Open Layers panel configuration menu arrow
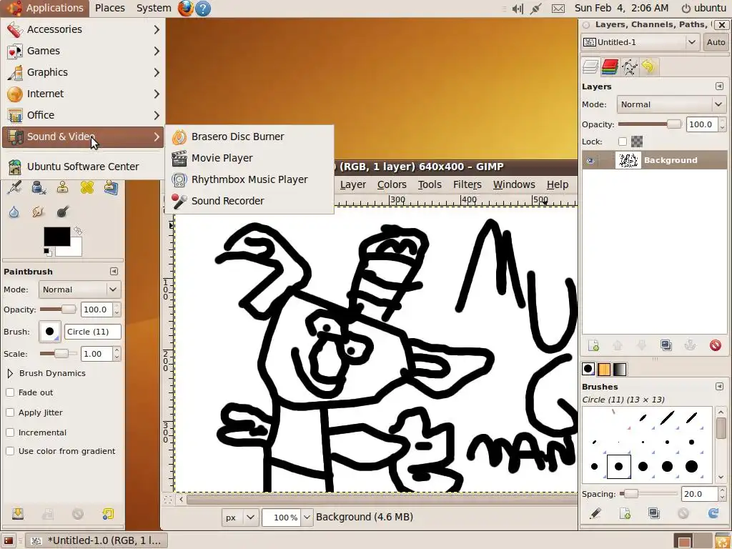This screenshot has width=732, height=549. click(719, 86)
